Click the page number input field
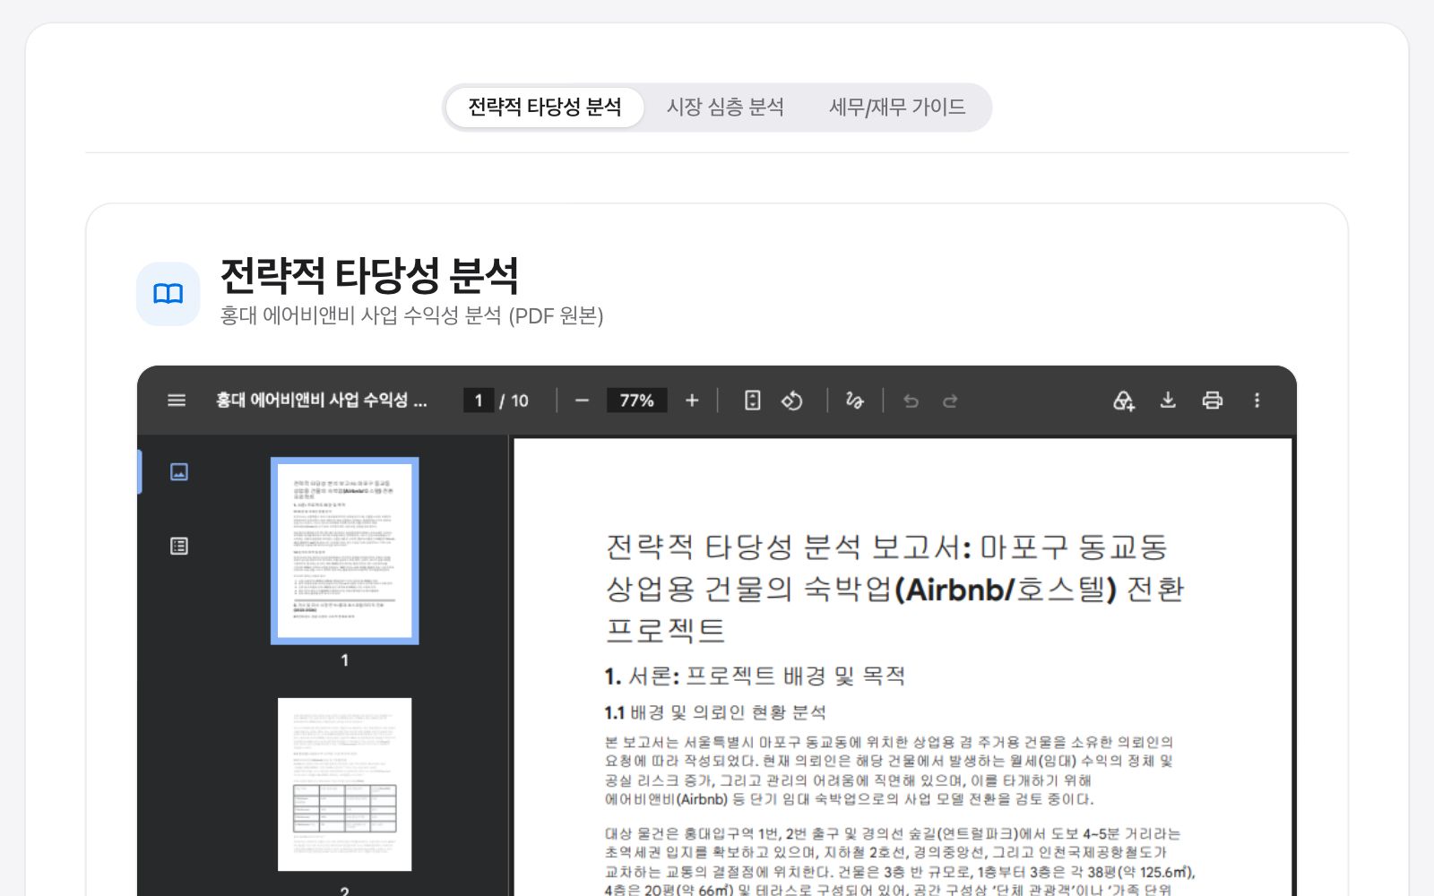 tap(479, 401)
